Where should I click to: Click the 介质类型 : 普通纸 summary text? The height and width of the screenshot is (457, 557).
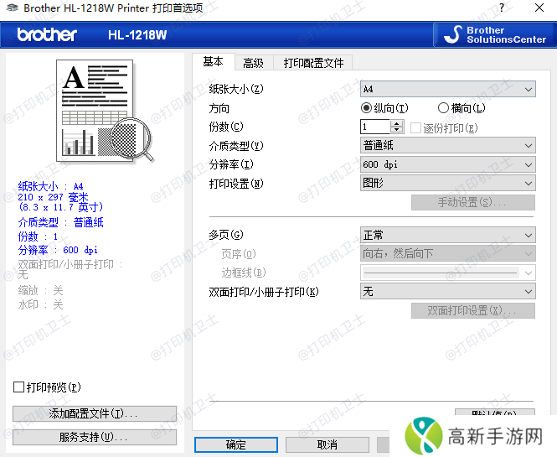(61, 223)
